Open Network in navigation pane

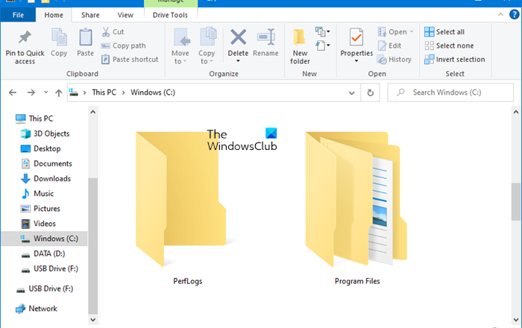37,309
